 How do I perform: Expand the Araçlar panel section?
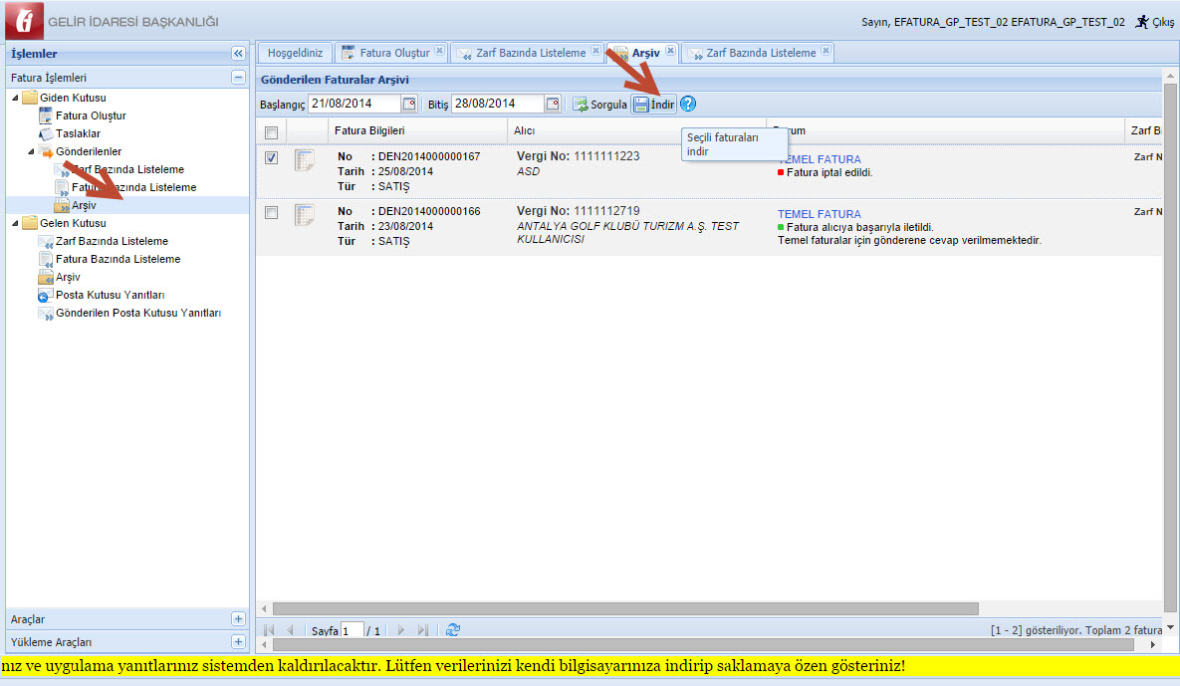coord(238,619)
